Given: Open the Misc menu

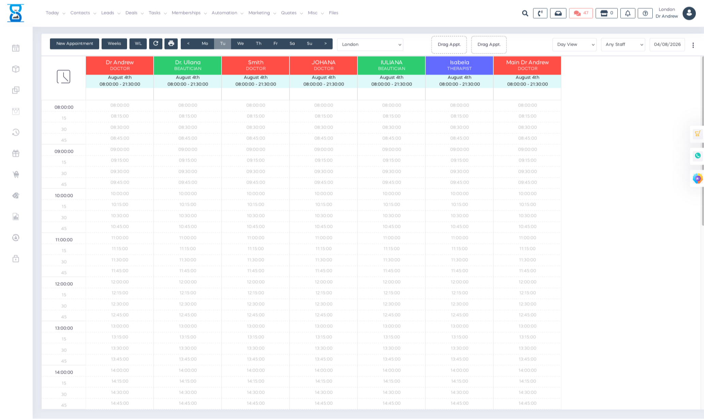Looking at the screenshot, I should pyautogui.click(x=316, y=13).
